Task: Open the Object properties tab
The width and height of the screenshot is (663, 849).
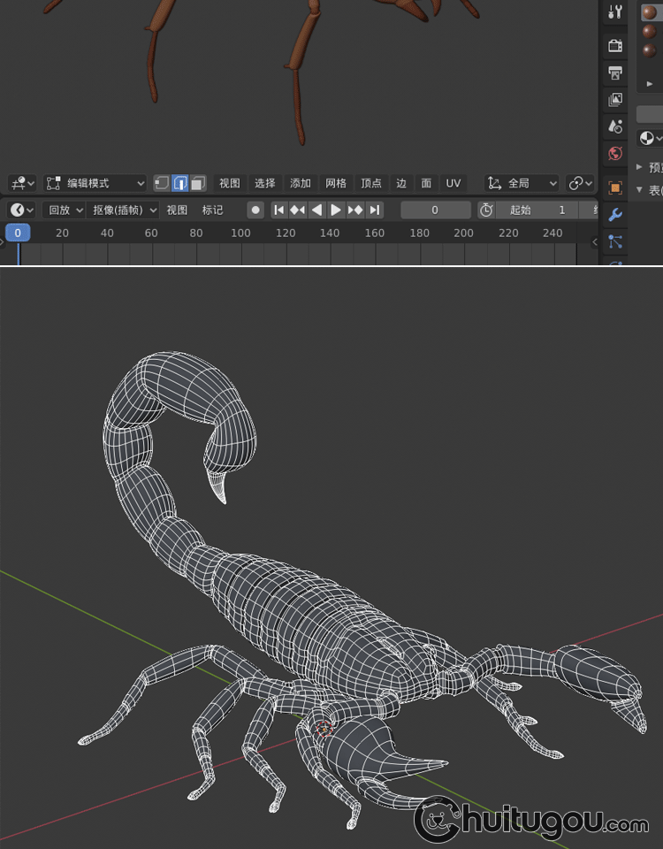Action: (615, 187)
